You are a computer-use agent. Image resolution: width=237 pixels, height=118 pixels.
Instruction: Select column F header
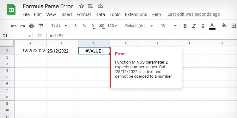point(190,43)
